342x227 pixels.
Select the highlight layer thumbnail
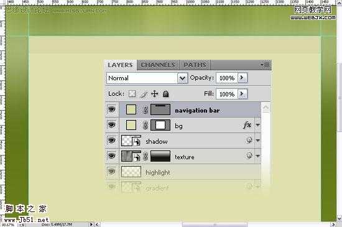[x=131, y=172]
